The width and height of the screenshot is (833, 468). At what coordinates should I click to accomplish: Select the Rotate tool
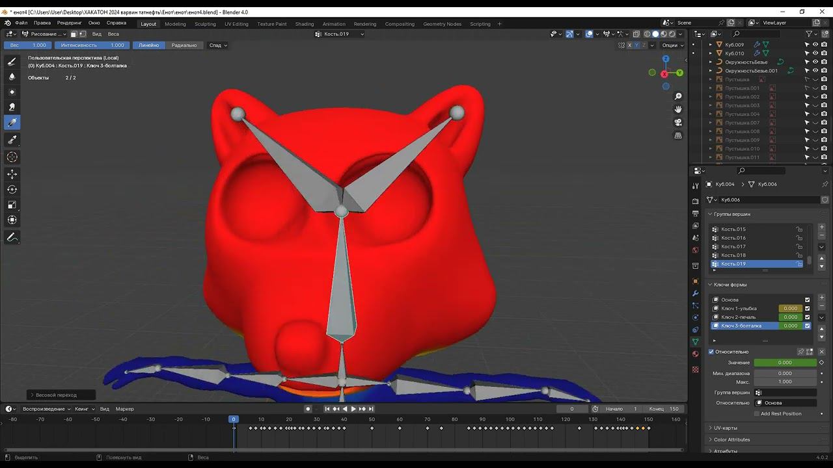click(12, 189)
